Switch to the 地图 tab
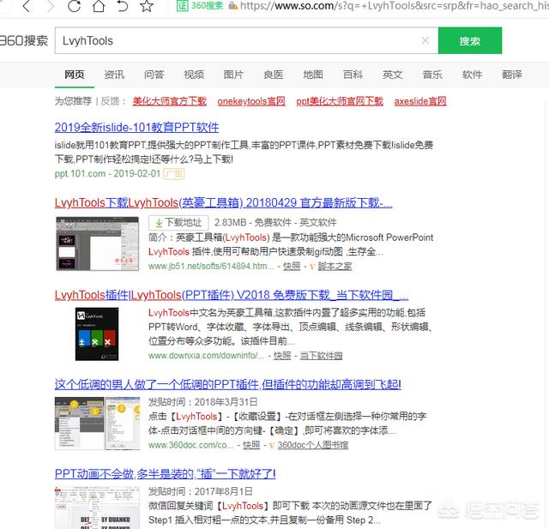The image size is (549, 529). (313, 75)
